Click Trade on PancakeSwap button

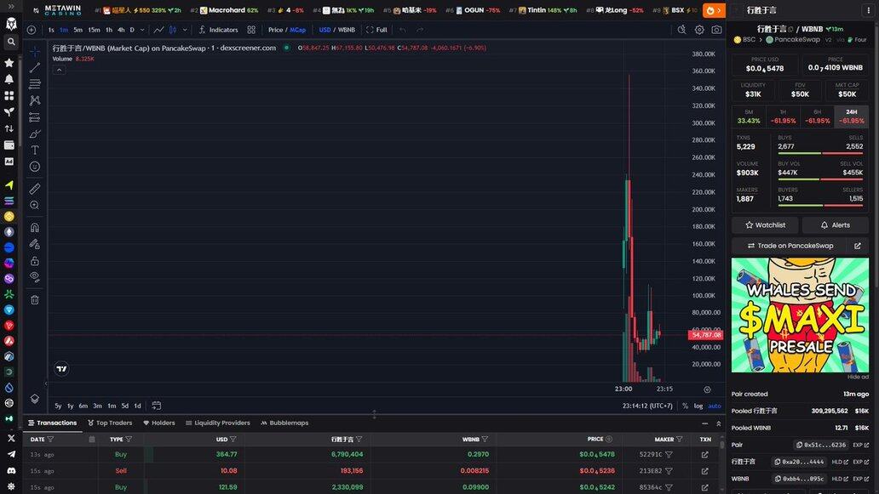tap(790, 246)
